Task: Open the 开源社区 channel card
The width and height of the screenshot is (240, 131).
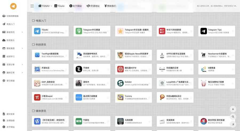Action: pos(50,69)
